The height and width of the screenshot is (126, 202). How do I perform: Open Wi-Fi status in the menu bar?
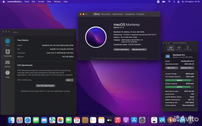click(x=169, y=2)
